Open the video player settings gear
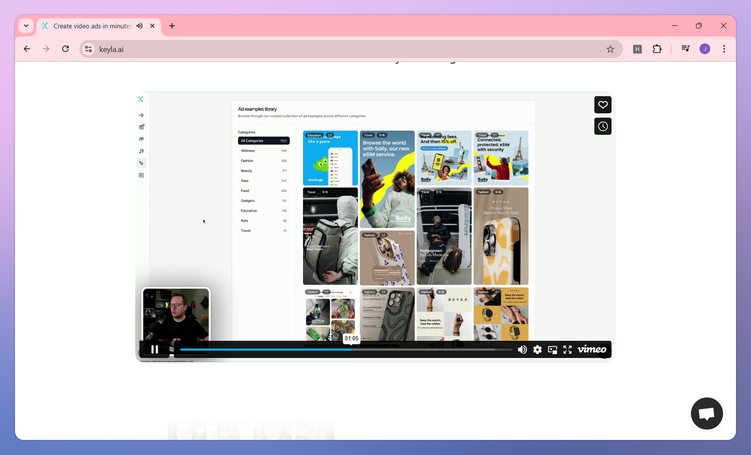The image size is (751, 455). tap(537, 350)
